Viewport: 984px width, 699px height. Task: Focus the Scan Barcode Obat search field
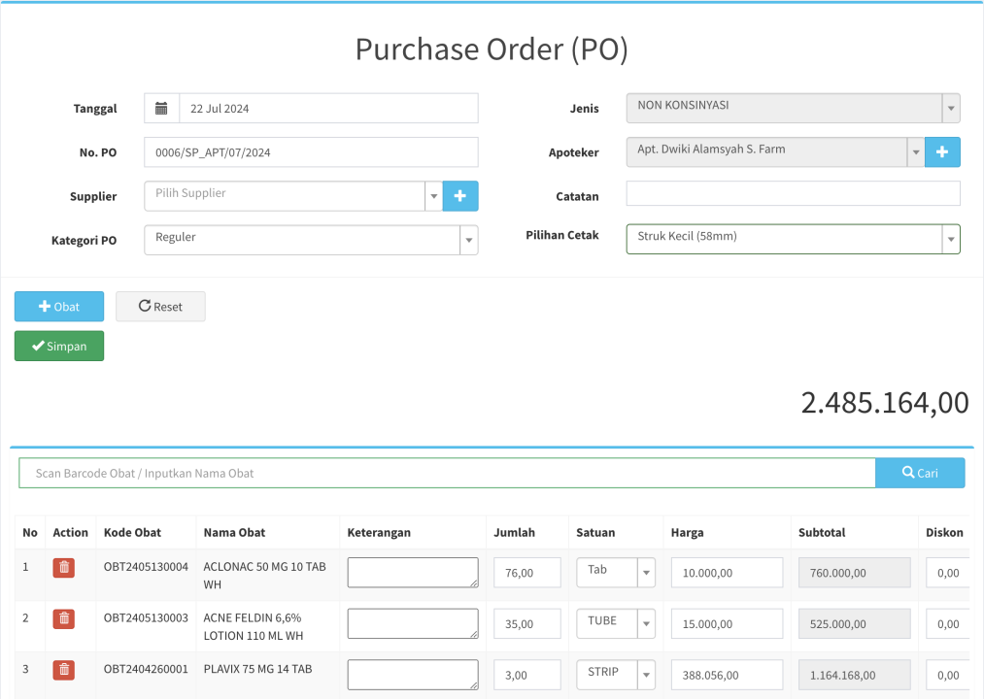click(x=447, y=473)
